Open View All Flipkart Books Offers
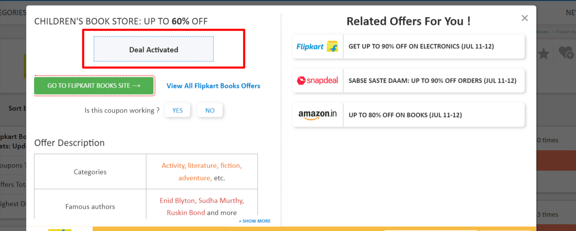The height and width of the screenshot is (231, 576). 213,86
